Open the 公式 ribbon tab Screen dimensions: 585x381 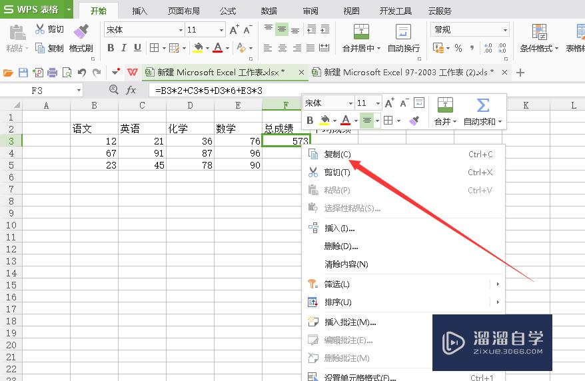click(228, 11)
